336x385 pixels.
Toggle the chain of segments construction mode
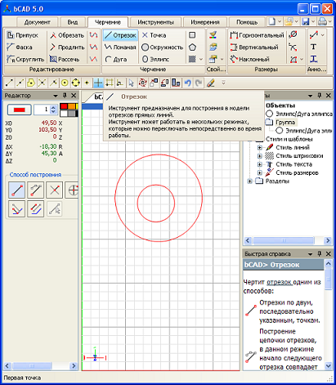(x=36, y=190)
